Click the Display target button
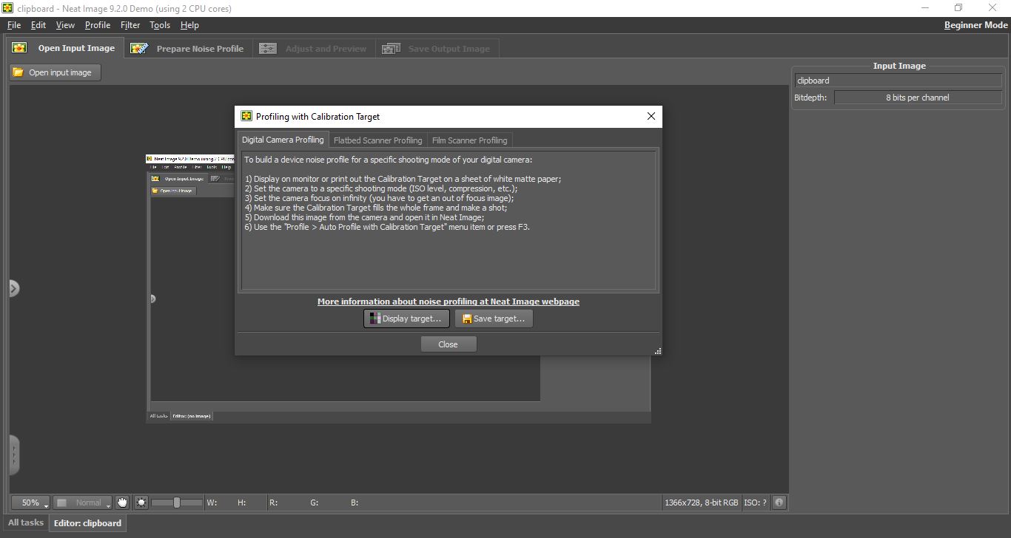The height and width of the screenshot is (538, 1011). (x=406, y=319)
